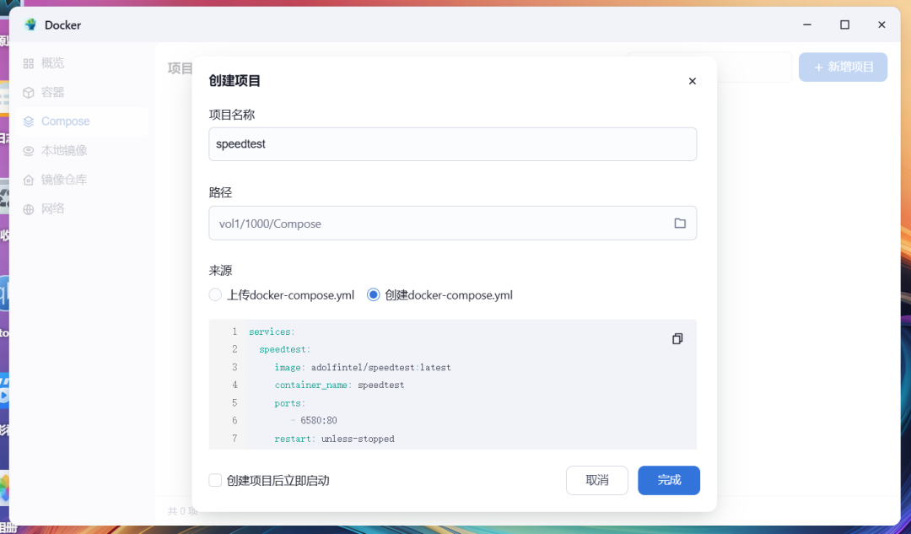Copy the compose YAML with the copy icon
This screenshot has width=911, height=534.
677,339
